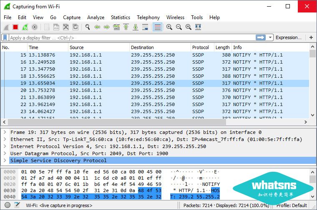Toggle auto-scroll during live capture
The image size is (317, 210).
click(145, 27)
